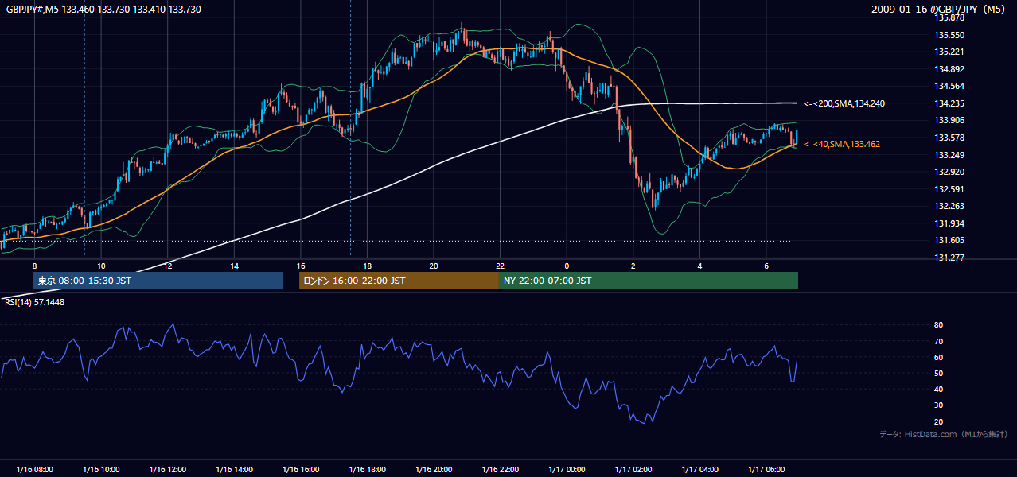
Task: Click the RSI axis level 20
Action: pos(938,421)
